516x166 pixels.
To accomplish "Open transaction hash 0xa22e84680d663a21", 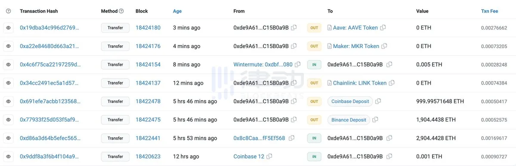I will [x=49, y=46].
